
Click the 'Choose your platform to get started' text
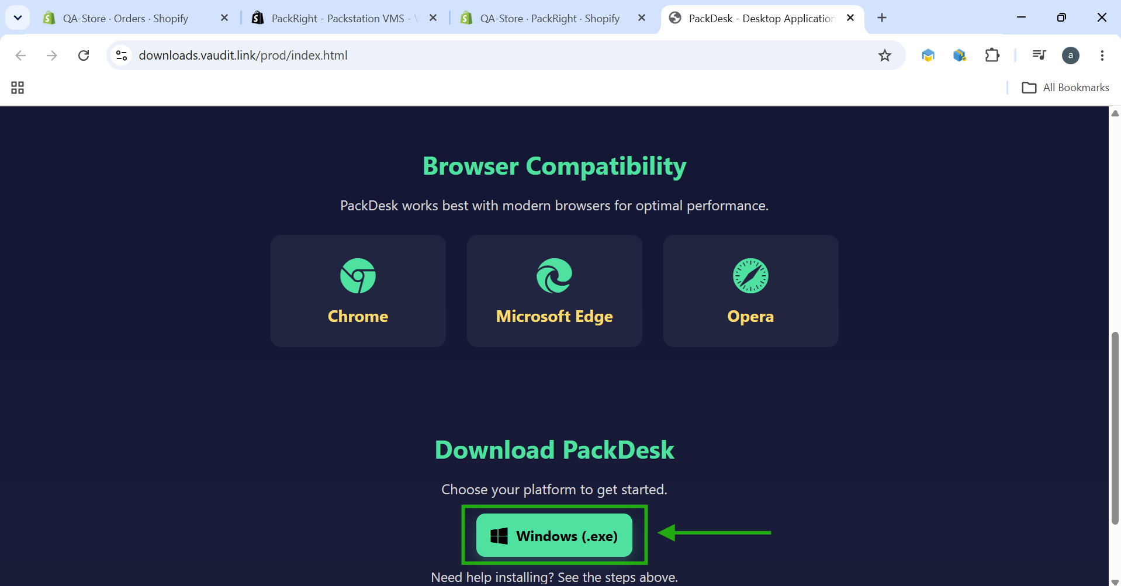[554, 490]
